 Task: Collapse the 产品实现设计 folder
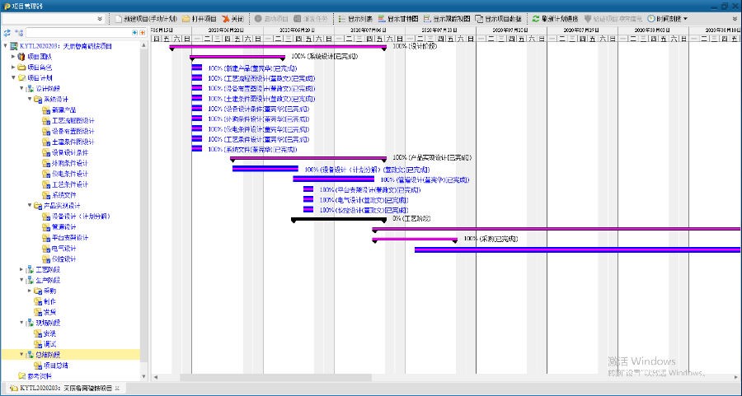29,206
